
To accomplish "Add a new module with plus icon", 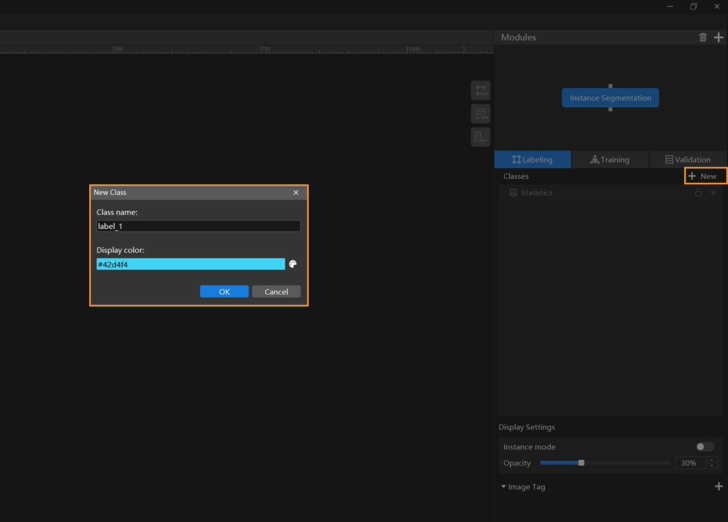I will (x=719, y=37).
